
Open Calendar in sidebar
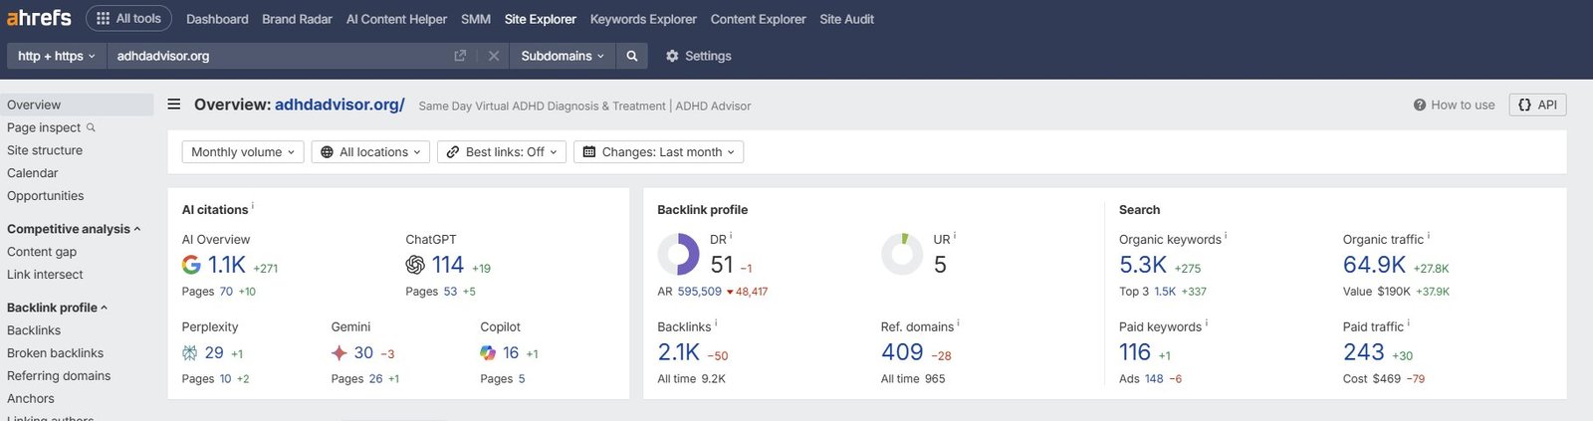point(33,173)
